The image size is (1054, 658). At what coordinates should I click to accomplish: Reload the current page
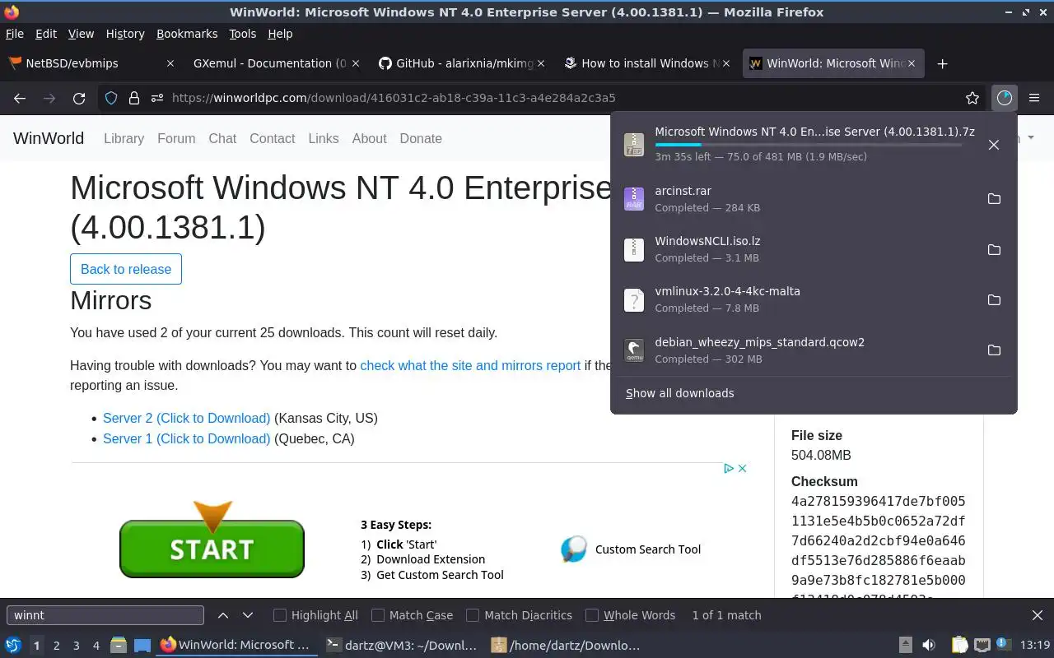tap(79, 98)
